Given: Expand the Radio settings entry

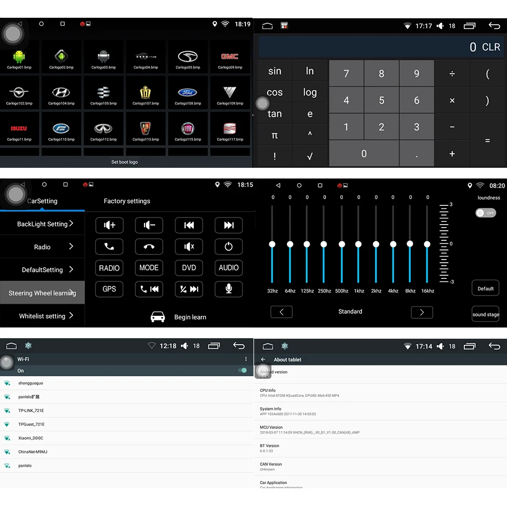Looking at the screenshot, I should coord(43,247).
